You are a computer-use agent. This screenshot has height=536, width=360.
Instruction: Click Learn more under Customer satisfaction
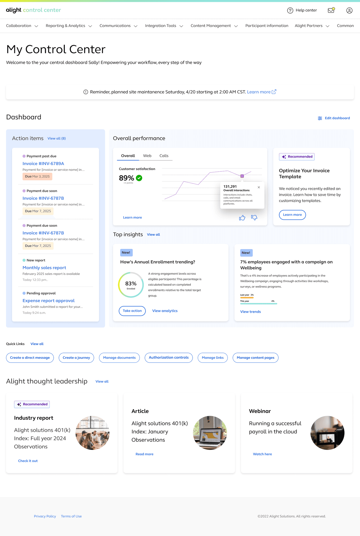[x=133, y=217]
